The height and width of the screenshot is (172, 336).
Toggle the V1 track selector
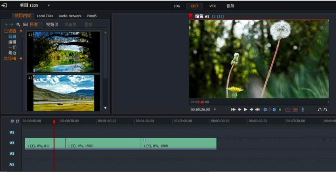pyautogui.click(x=12, y=132)
